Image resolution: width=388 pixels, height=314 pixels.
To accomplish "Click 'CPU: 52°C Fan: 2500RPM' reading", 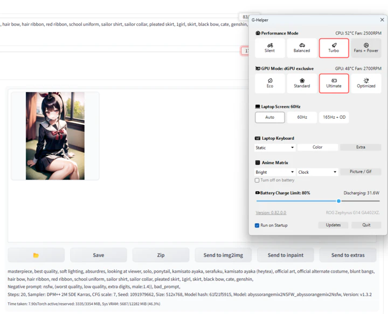I will click(358, 33).
